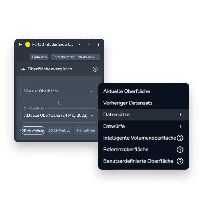Choose Aktuelle Oberfläche from the menu
This screenshot has width=200, height=200.
coord(126,91)
